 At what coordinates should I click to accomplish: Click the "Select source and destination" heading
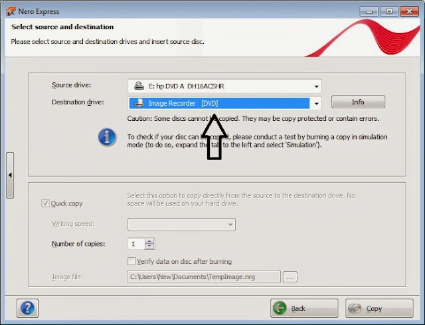point(62,27)
